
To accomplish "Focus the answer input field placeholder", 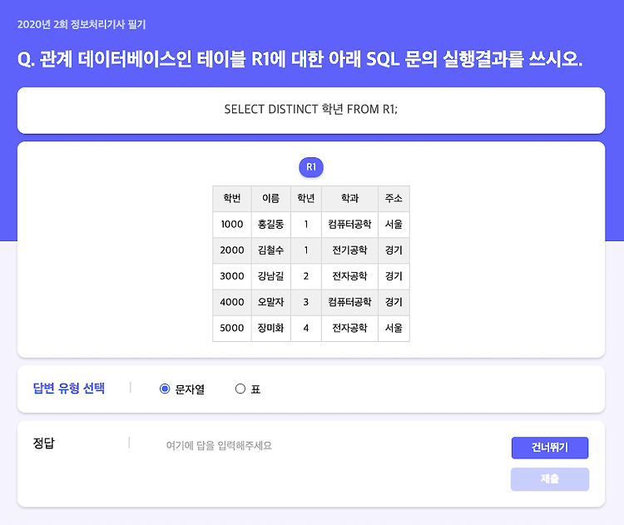I will pyautogui.click(x=219, y=445).
